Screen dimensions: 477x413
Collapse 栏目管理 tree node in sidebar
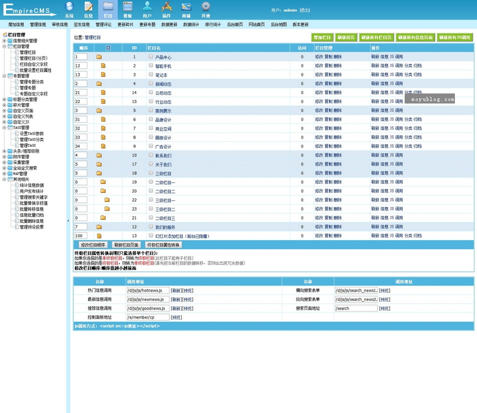tap(4, 47)
